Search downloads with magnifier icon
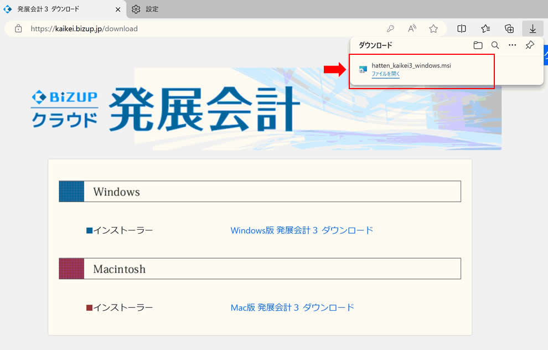 (495, 45)
